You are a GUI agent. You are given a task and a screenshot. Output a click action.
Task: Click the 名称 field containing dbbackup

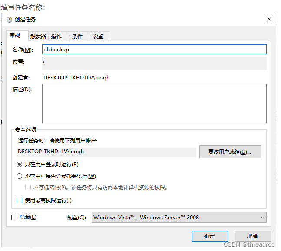pyautogui.click(x=154, y=49)
